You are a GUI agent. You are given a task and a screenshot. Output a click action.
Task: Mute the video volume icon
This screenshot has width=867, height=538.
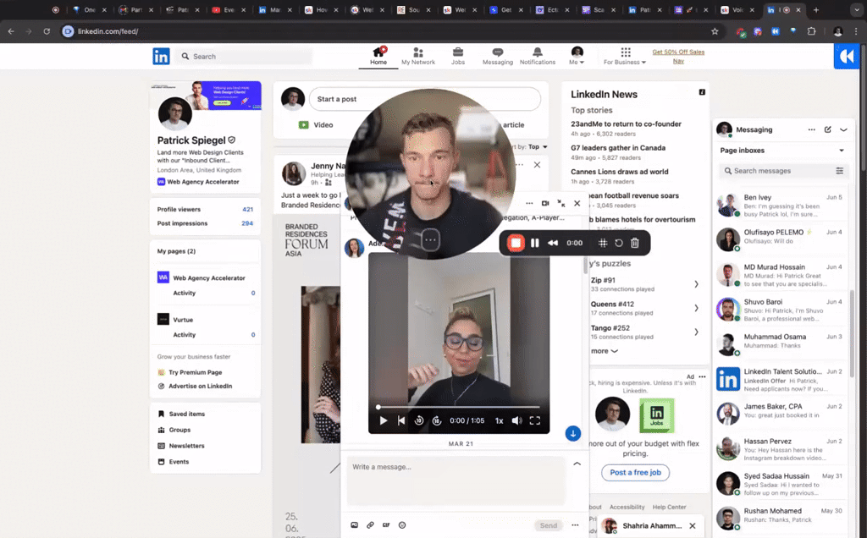click(516, 420)
